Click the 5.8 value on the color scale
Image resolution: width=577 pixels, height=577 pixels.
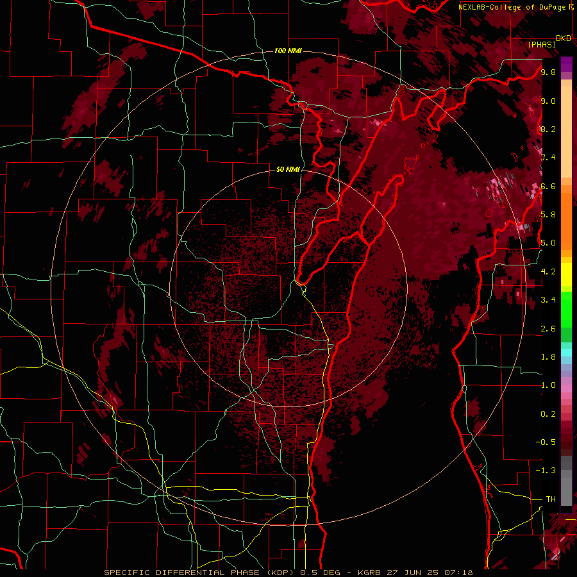coord(548,215)
